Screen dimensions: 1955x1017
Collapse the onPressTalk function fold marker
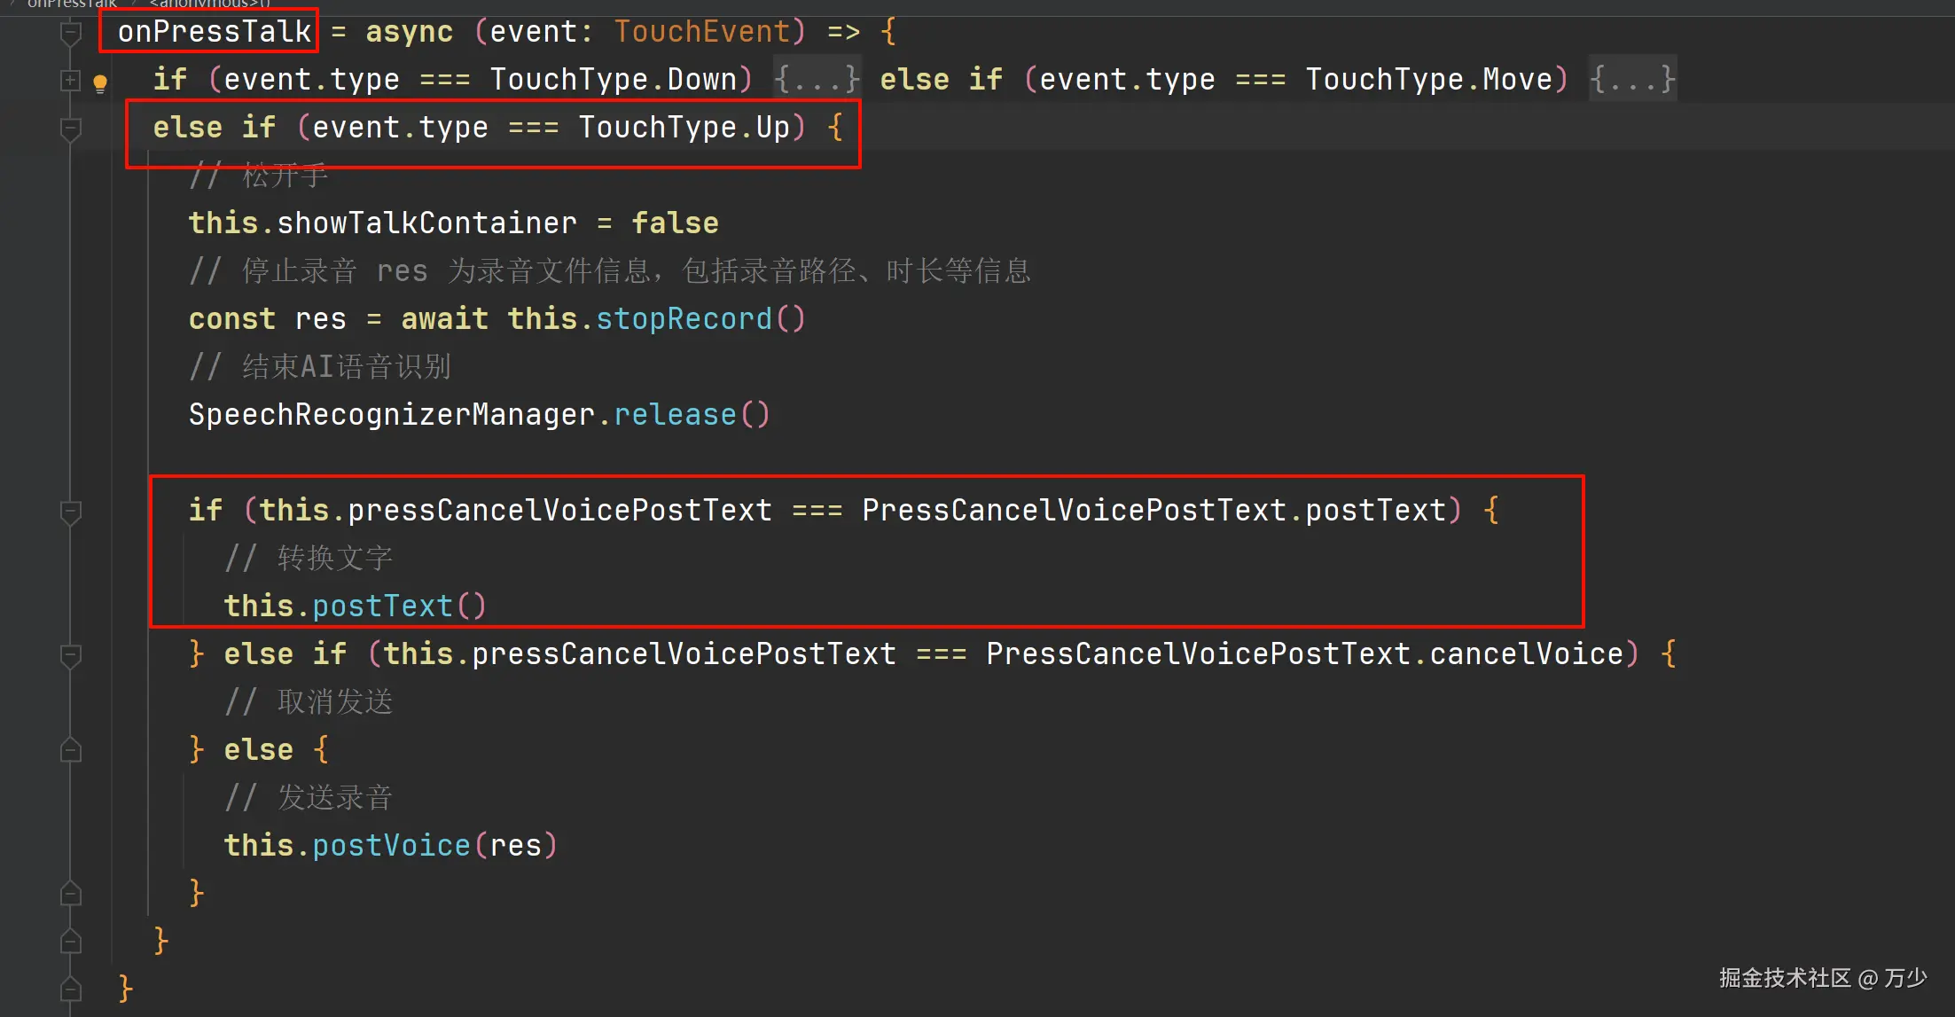point(71,34)
